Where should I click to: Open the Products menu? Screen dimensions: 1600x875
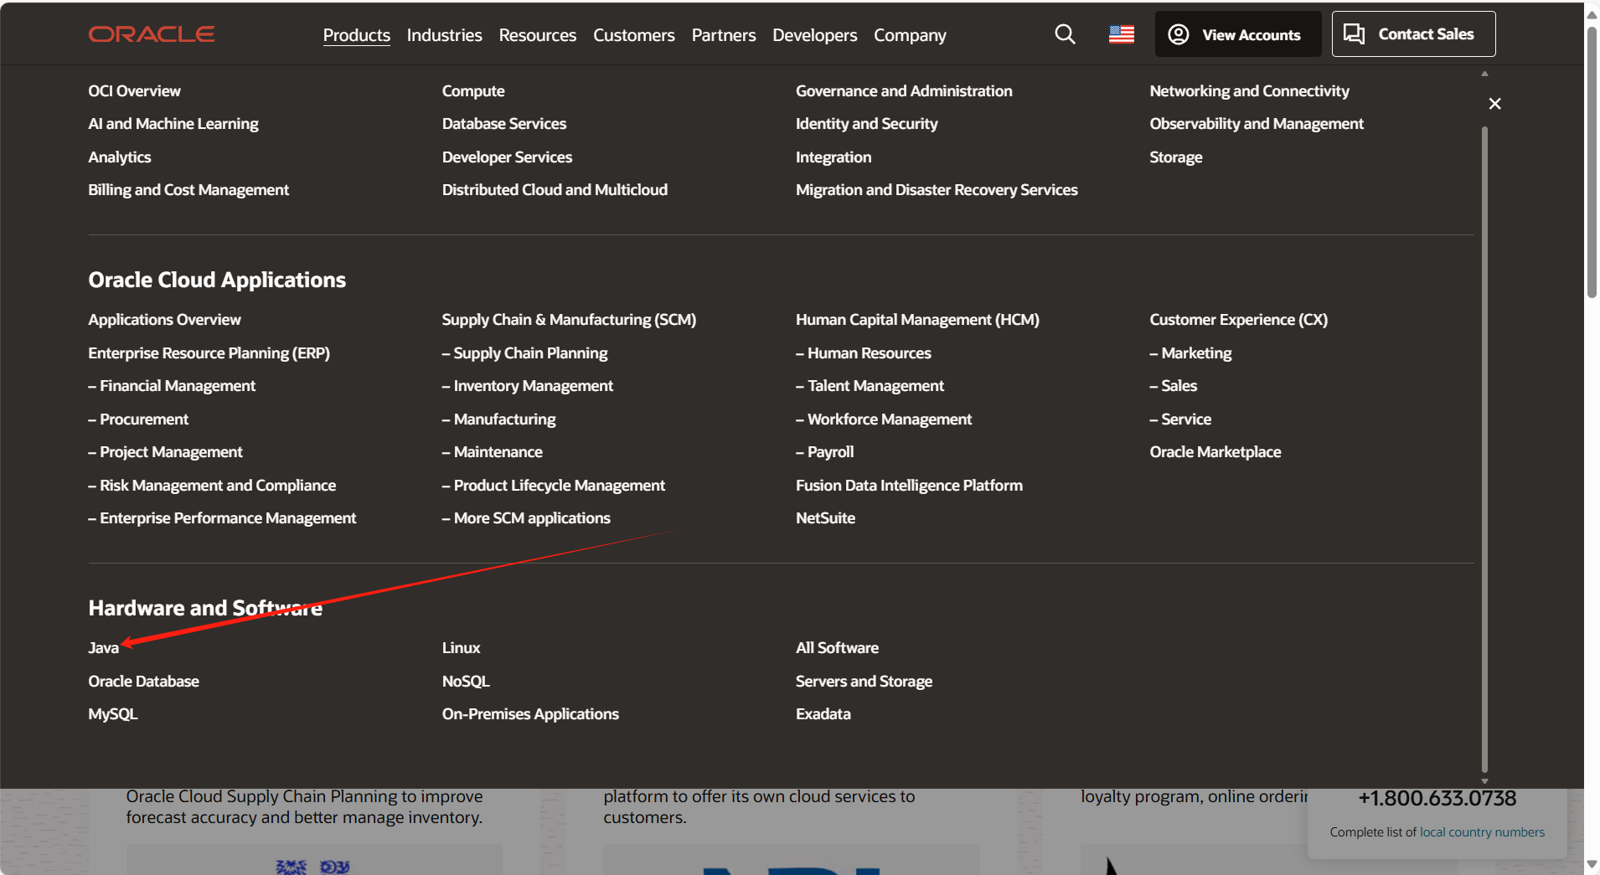(x=357, y=35)
